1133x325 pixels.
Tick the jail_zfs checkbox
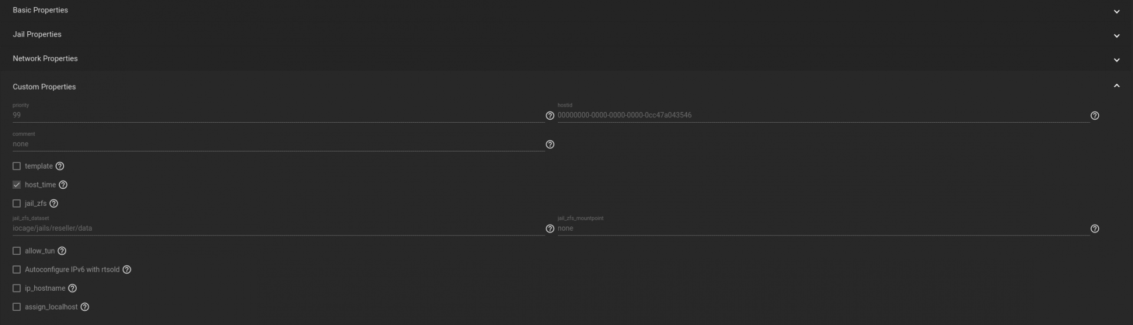tap(17, 203)
